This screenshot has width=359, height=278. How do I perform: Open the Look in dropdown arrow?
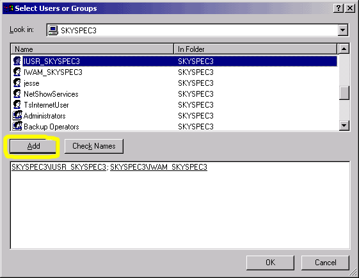click(343, 30)
